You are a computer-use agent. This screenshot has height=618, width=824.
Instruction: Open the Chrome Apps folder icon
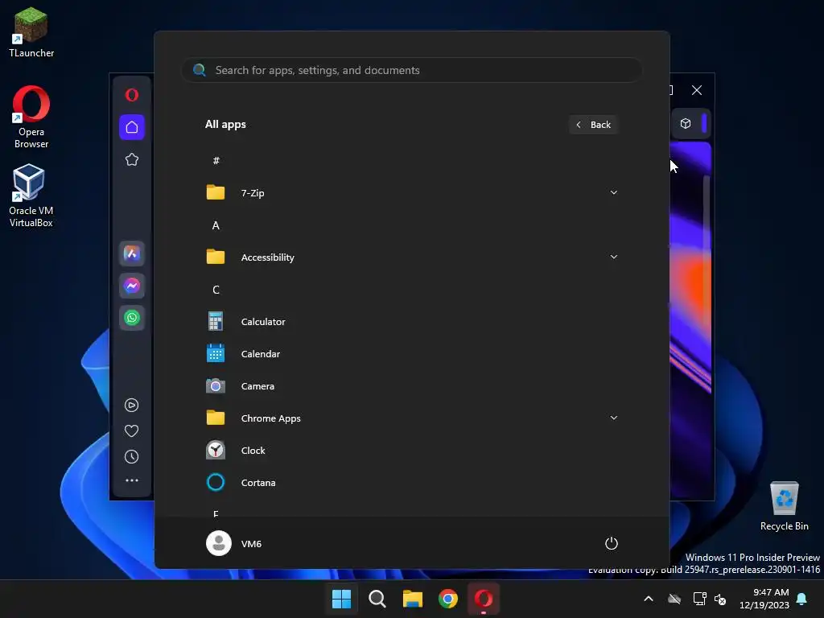point(216,418)
